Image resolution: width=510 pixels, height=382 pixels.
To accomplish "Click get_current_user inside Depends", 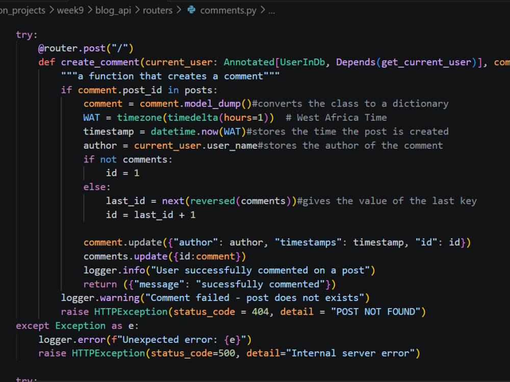I will 426,62.
